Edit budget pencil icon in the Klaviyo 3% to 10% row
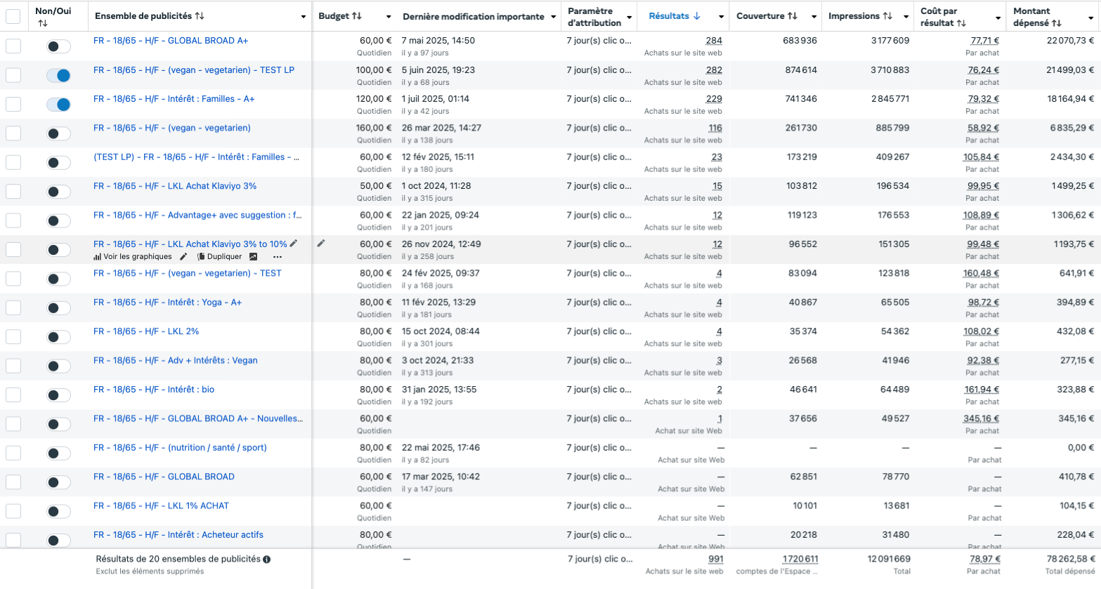The width and height of the screenshot is (1101, 589). click(321, 243)
